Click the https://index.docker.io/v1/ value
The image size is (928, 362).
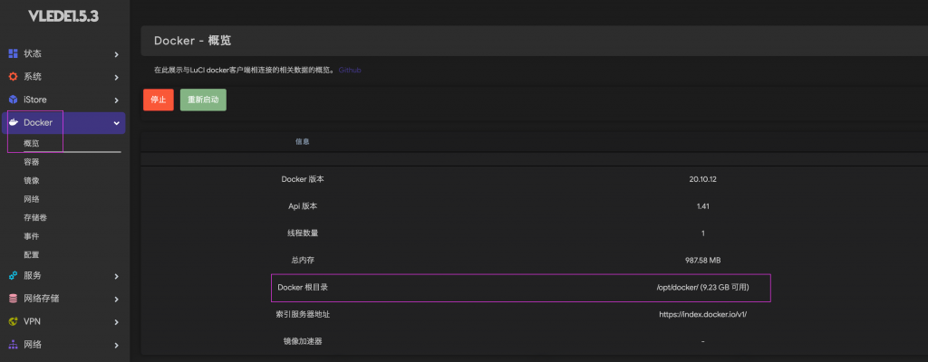tap(702, 315)
